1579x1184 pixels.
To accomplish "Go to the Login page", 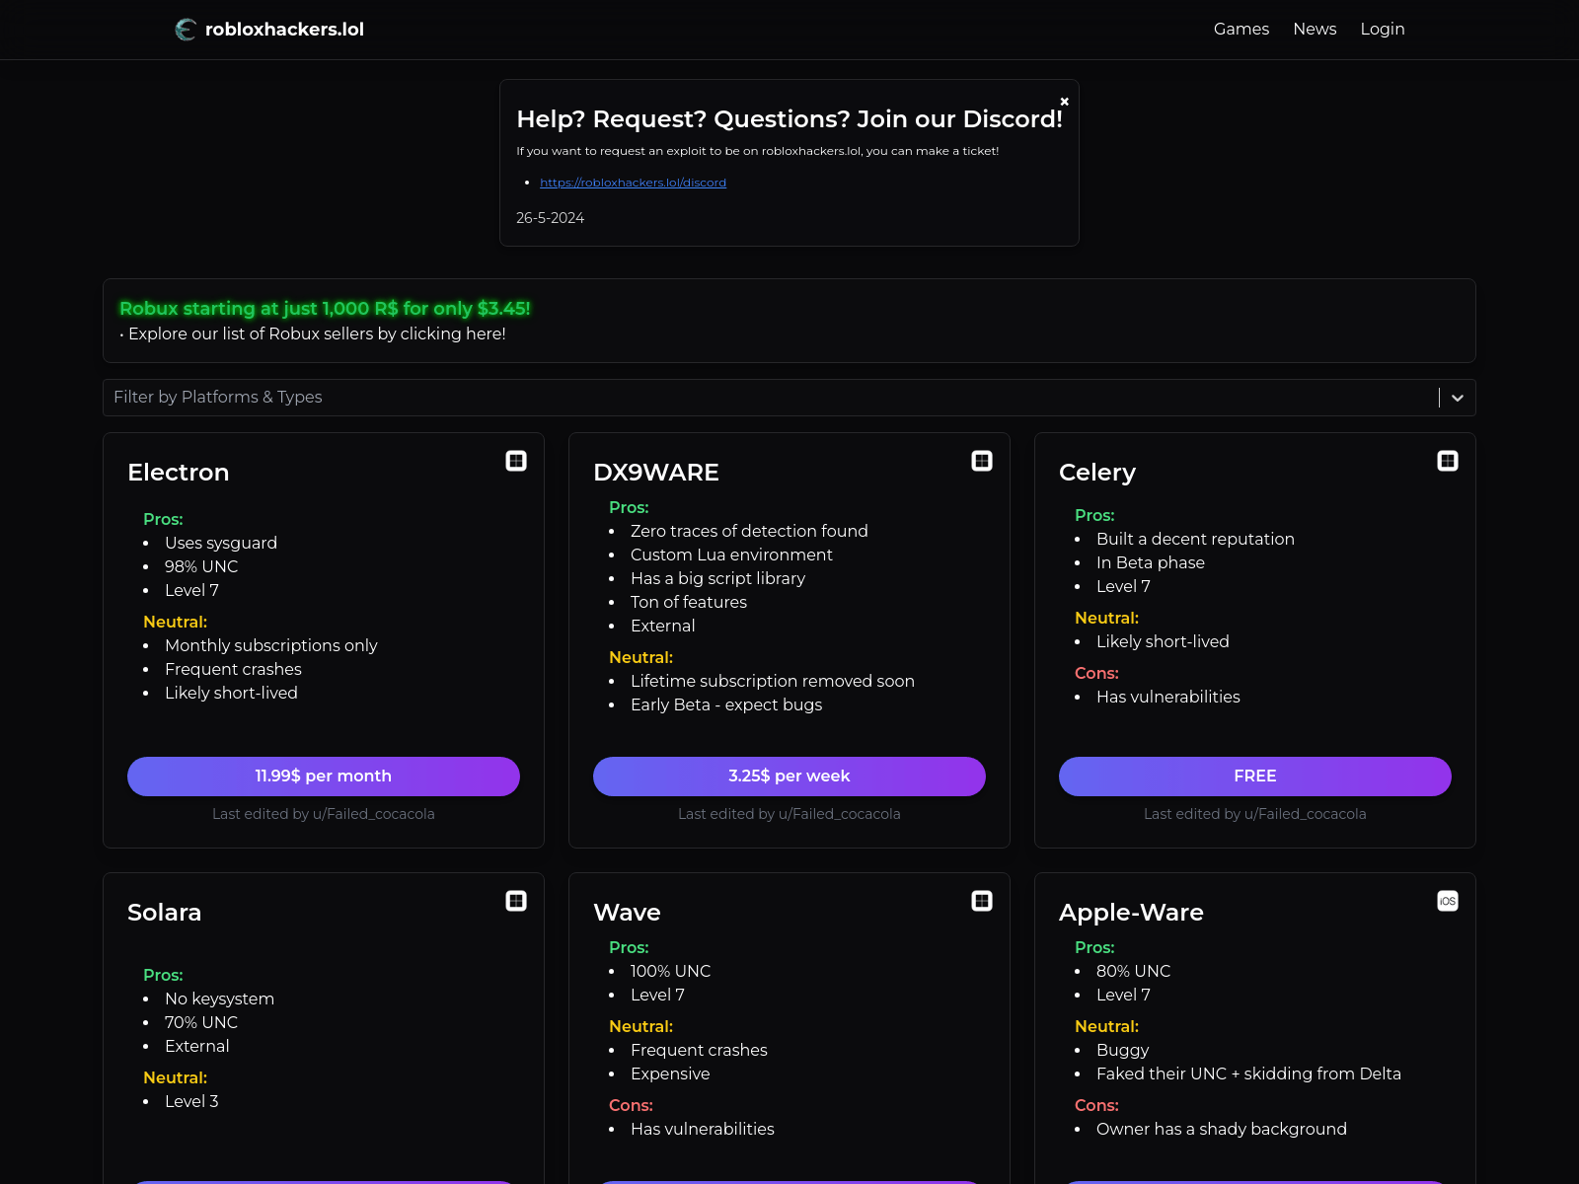I will pyautogui.click(x=1383, y=30).
